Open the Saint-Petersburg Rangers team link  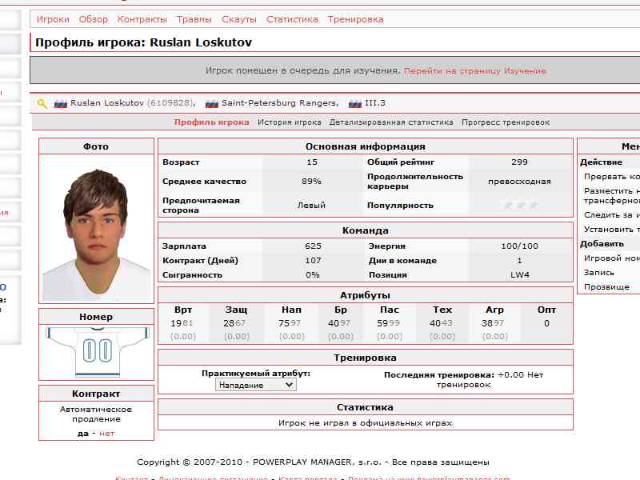(280, 103)
